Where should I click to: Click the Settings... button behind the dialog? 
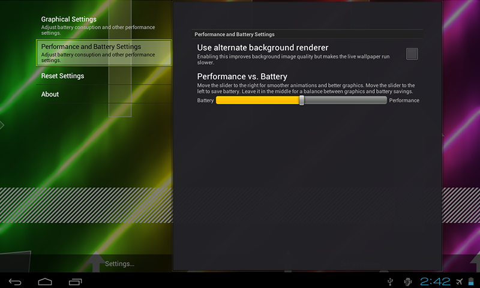coord(119,263)
